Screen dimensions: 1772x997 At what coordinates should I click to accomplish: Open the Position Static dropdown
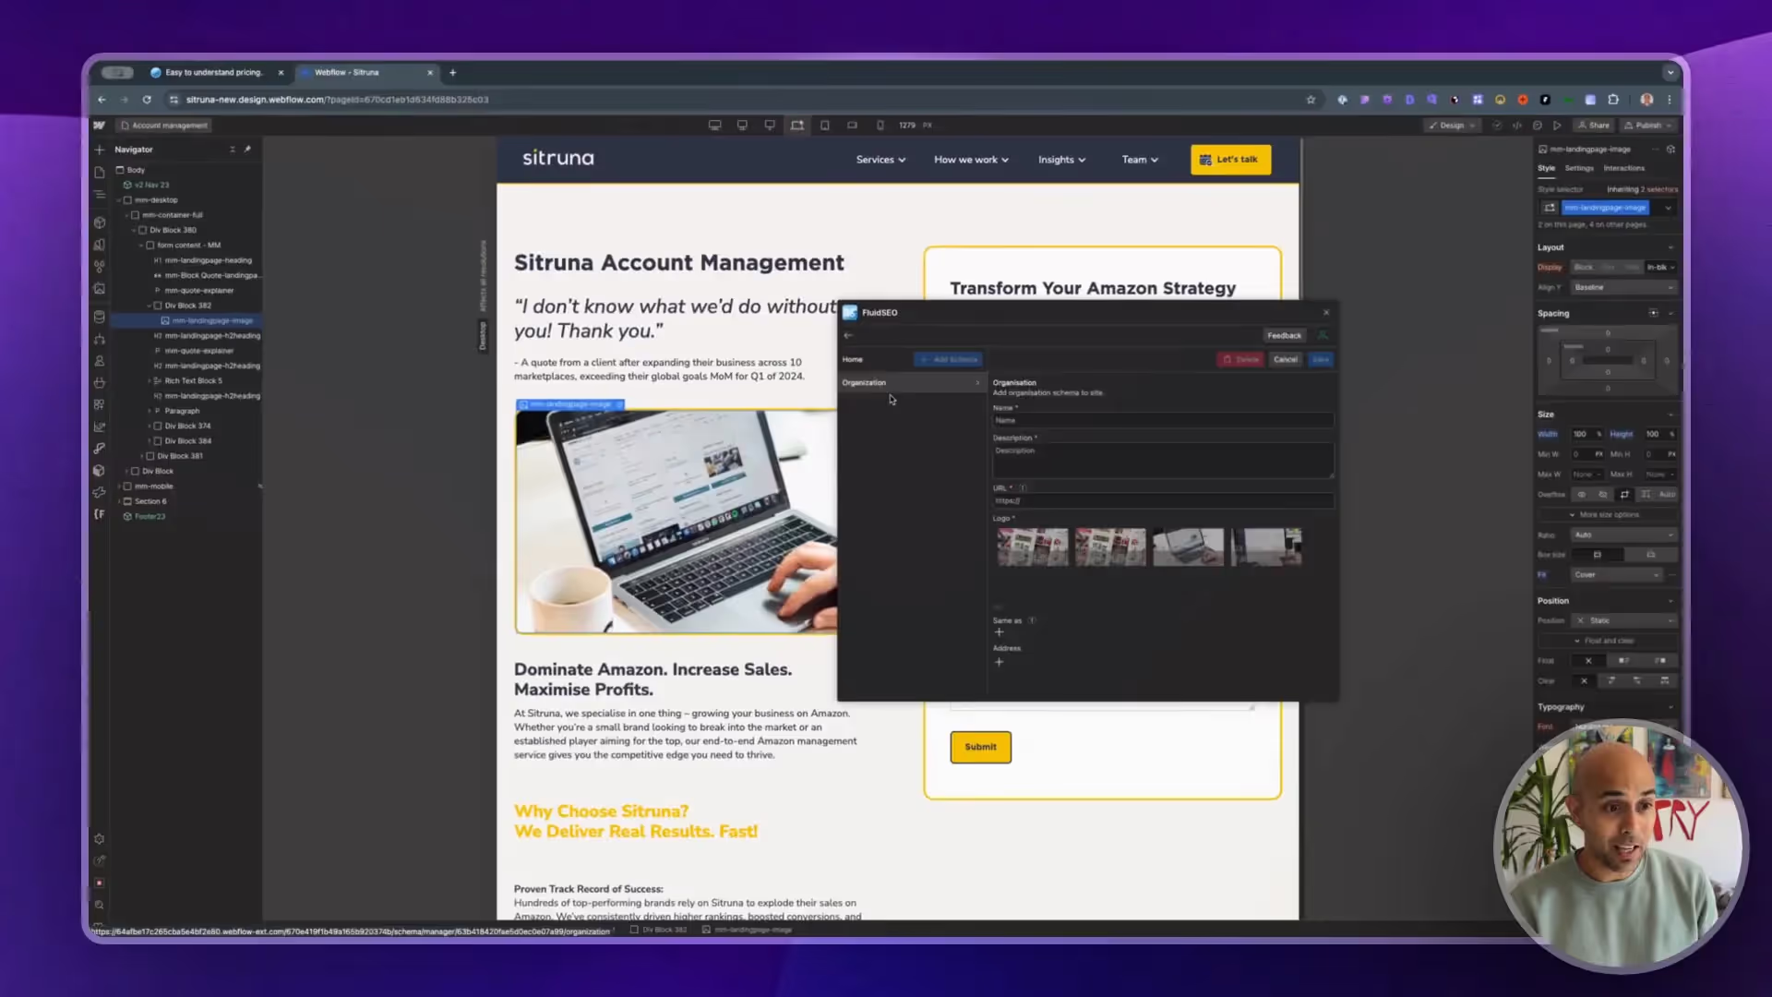[1623, 621]
